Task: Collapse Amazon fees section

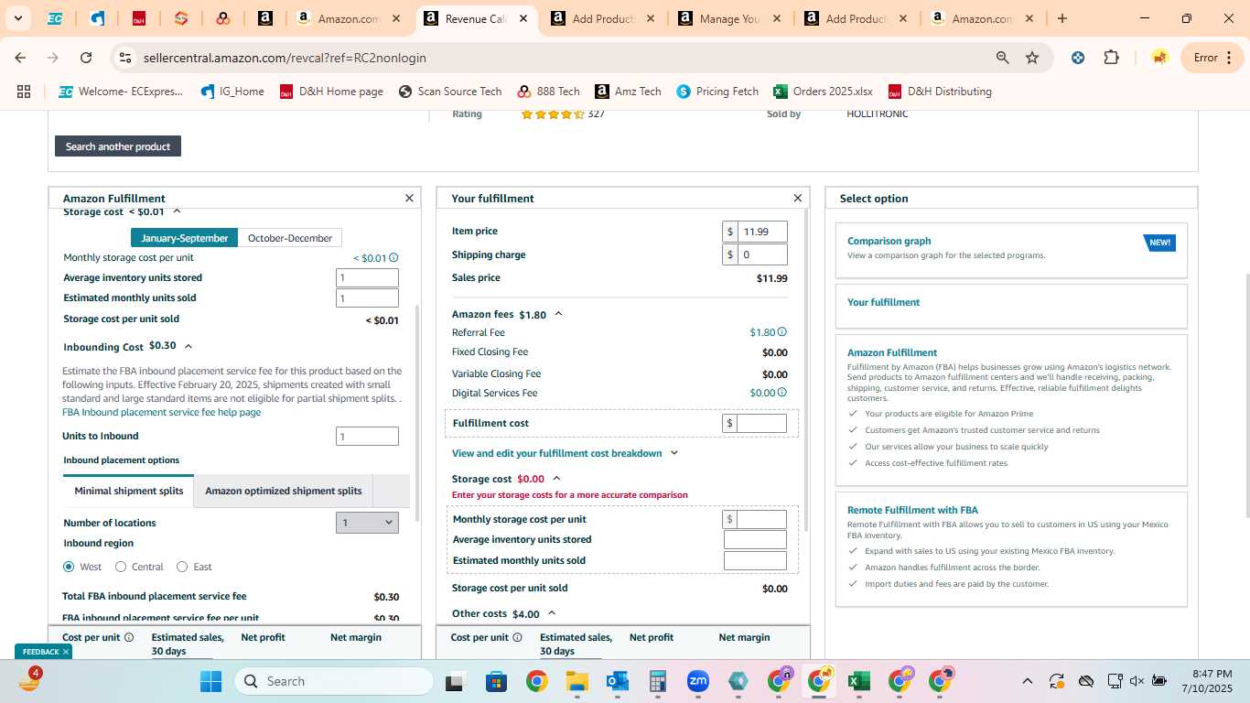Action: coord(558,314)
